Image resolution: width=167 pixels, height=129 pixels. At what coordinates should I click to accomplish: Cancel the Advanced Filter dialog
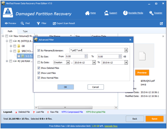(95, 87)
